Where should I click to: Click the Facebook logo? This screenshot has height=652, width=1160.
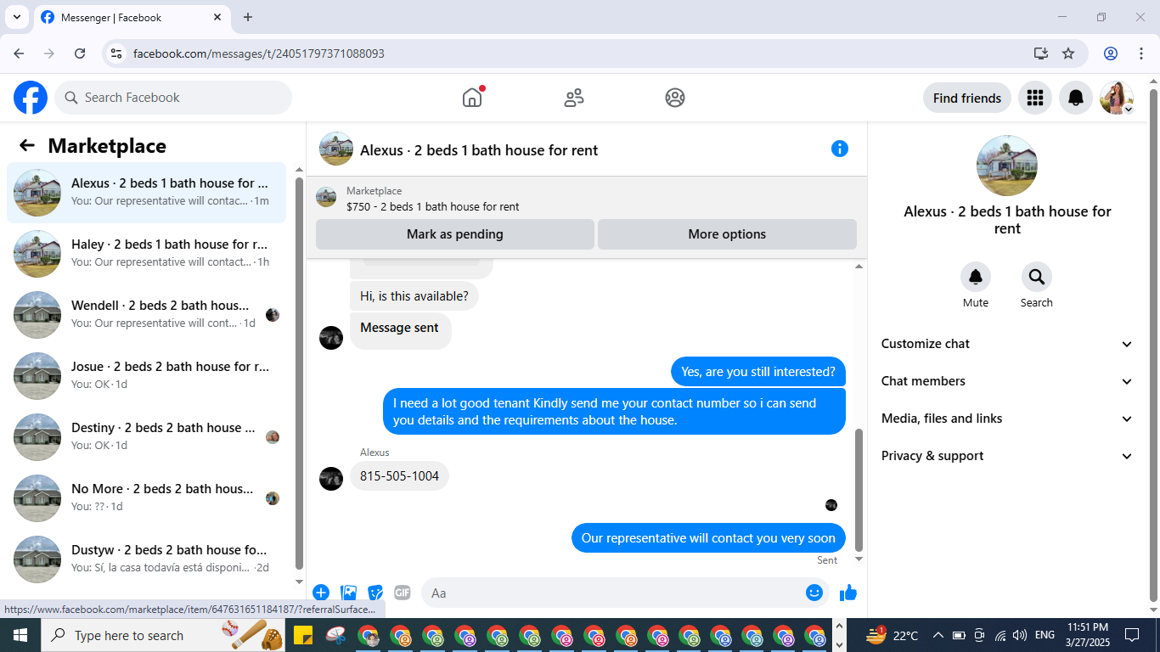click(31, 98)
